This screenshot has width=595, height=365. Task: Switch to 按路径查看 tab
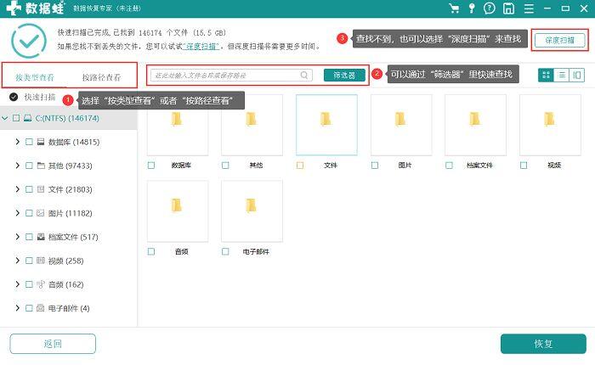(x=101, y=77)
